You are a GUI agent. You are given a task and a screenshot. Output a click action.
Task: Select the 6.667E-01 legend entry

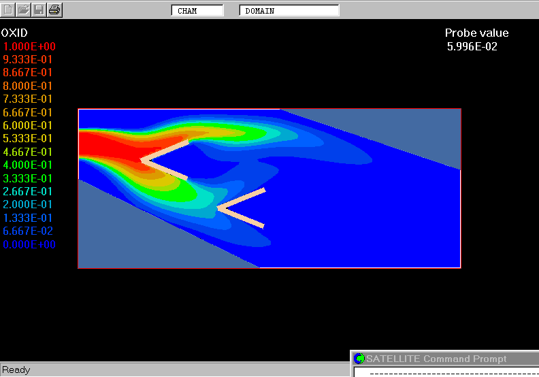click(29, 112)
